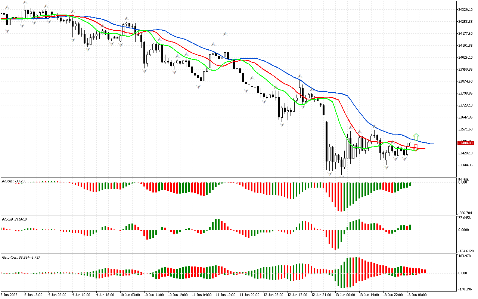Click the 183.978 GatorCust scale value
The height and width of the screenshot is (299, 478).
465,256
